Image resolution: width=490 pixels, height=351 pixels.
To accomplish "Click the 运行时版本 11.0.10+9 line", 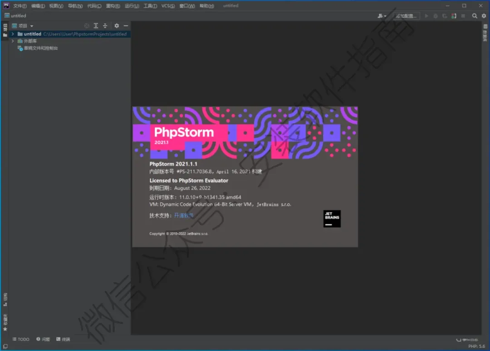I will click(x=195, y=197).
